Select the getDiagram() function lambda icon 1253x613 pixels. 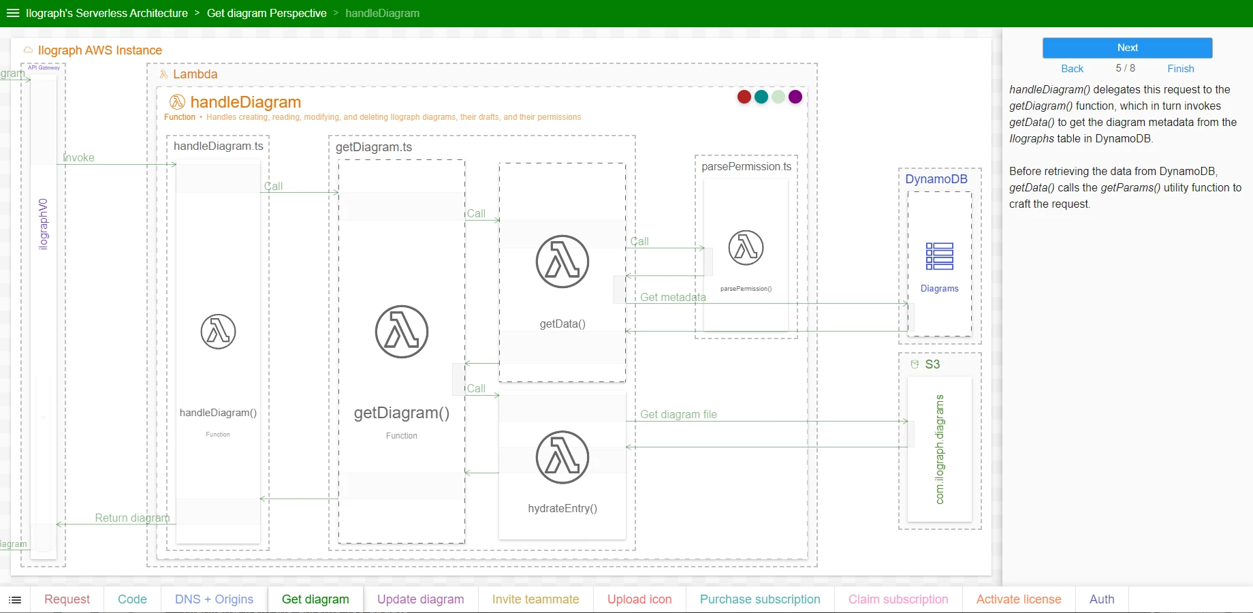pyautogui.click(x=402, y=332)
